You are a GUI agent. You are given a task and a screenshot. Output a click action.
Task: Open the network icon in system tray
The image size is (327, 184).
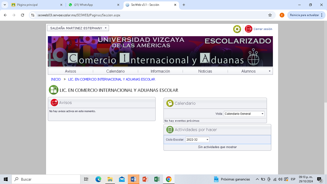click(x=274, y=179)
